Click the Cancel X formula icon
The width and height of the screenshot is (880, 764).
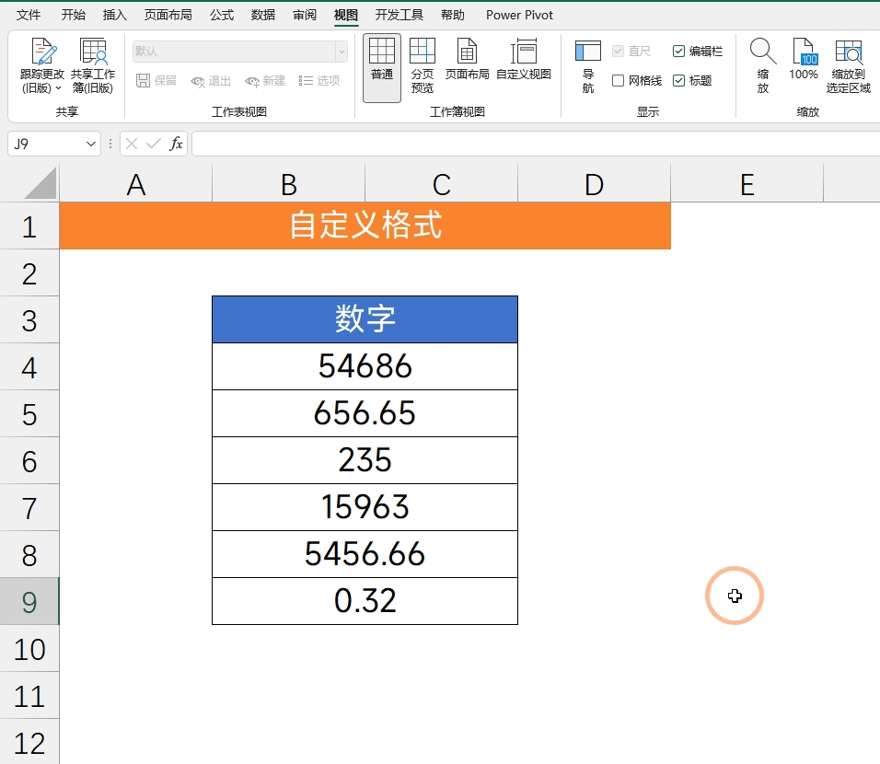pyautogui.click(x=132, y=144)
